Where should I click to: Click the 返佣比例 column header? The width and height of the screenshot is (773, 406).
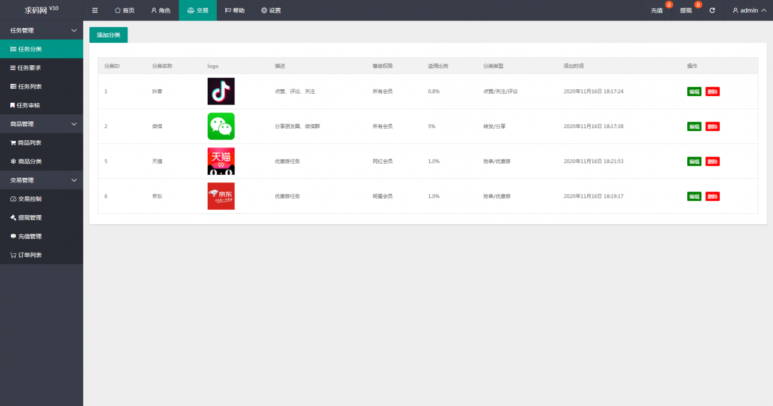[x=438, y=66]
